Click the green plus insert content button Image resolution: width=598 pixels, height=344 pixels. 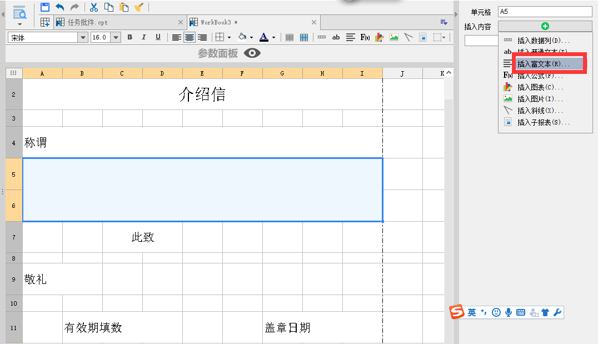[545, 26]
